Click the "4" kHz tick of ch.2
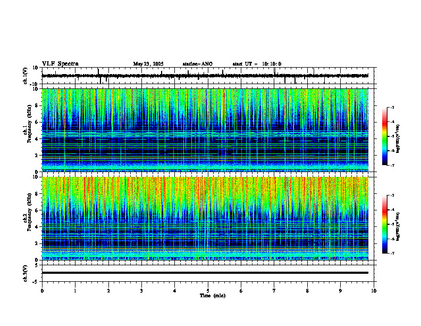Image resolution: width=421 pixels, height=326 pixels. click(37, 227)
